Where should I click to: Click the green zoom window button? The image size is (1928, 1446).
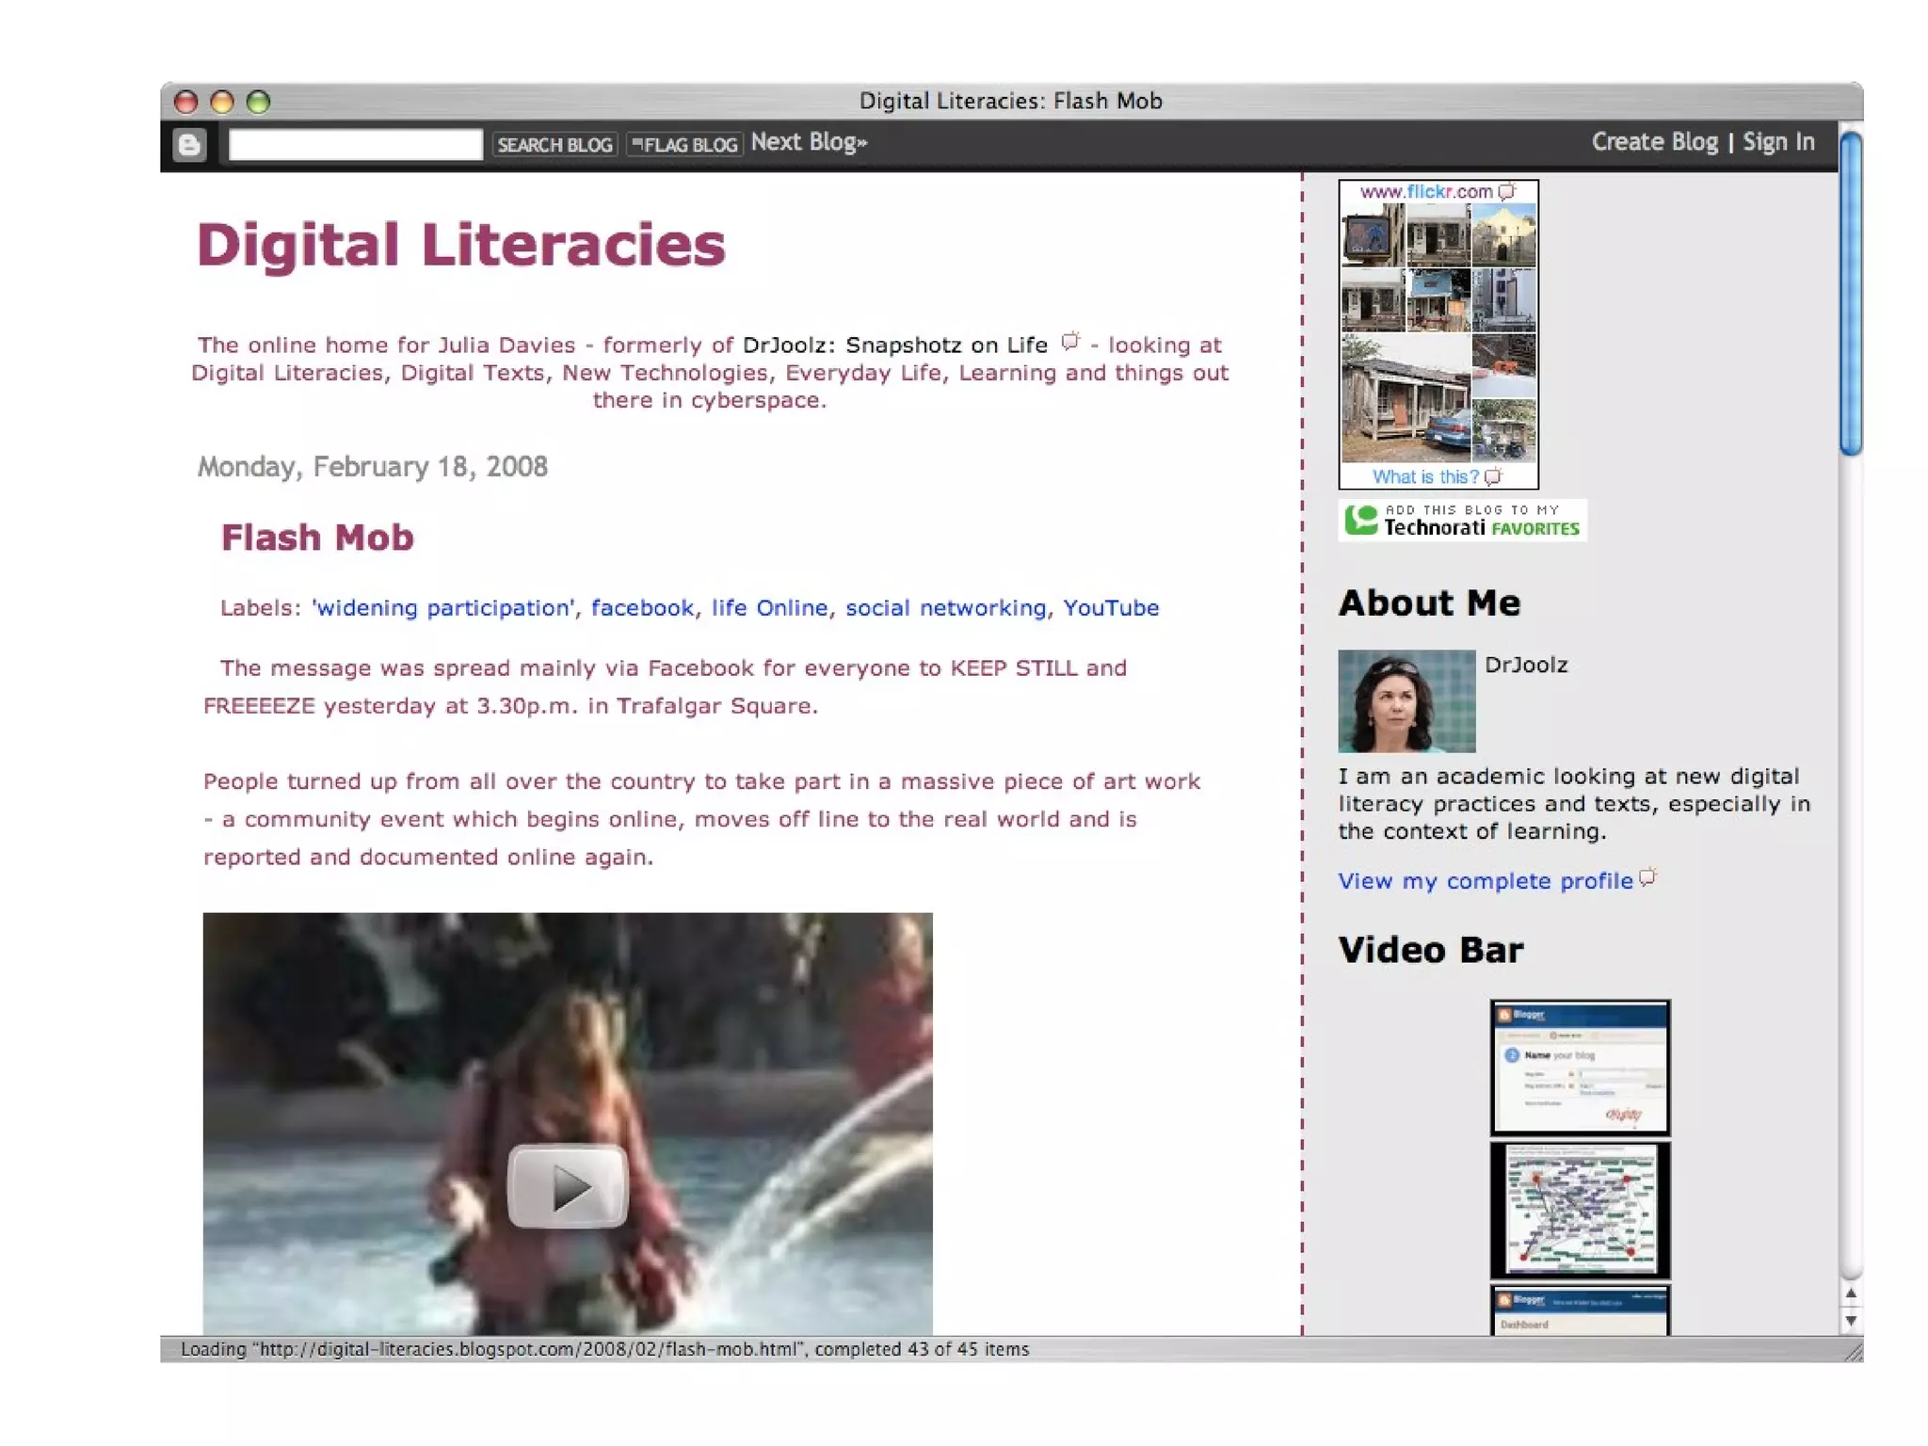point(258,102)
